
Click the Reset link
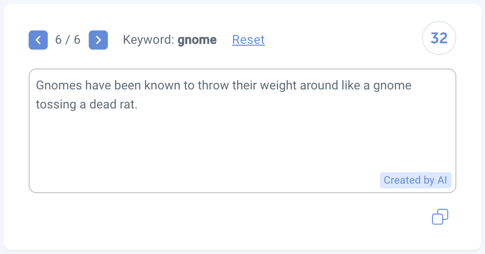click(248, 39)
